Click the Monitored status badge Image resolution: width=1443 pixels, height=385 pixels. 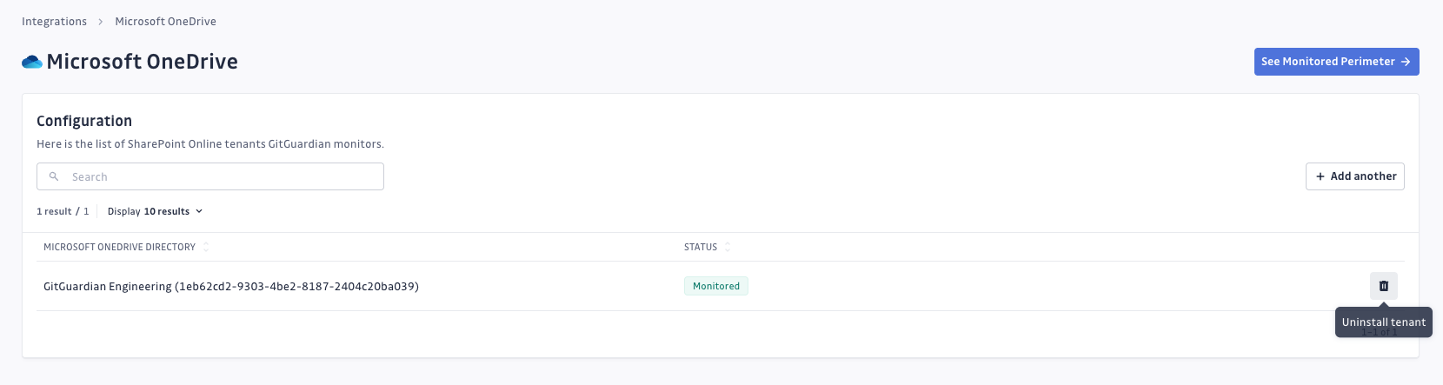click(x=716, y=286)
